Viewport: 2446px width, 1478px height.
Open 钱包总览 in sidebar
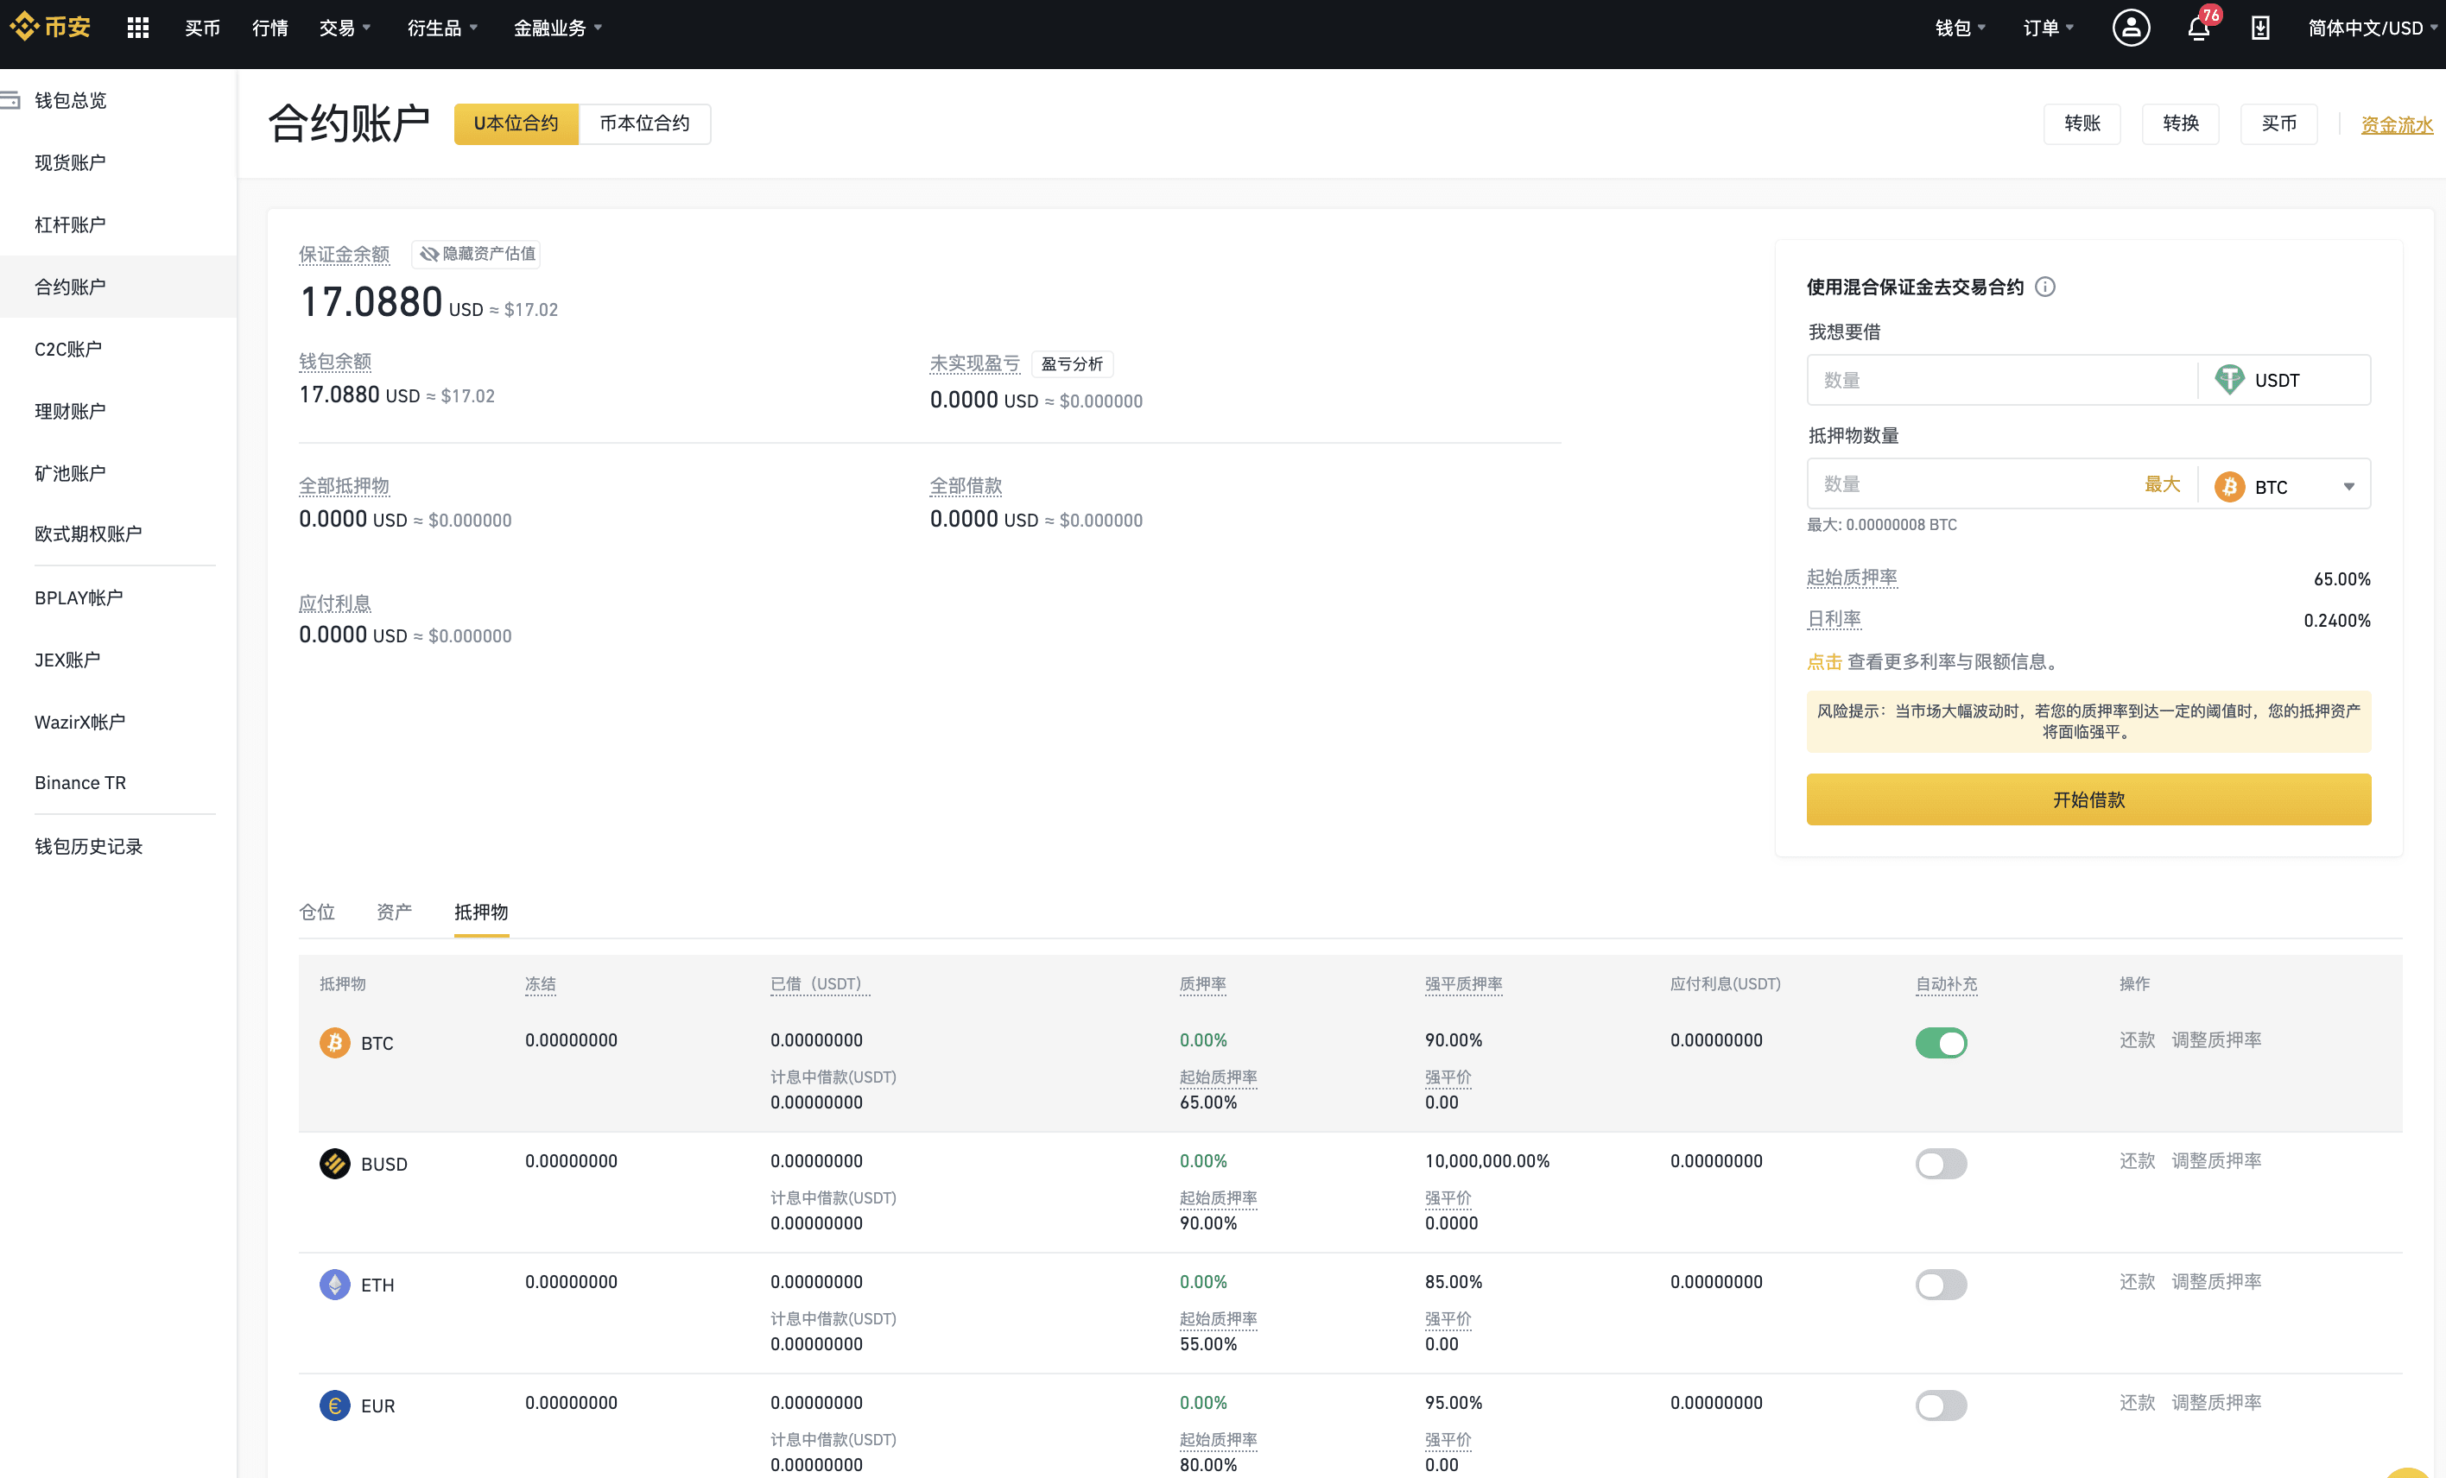[x=69, y=100]
